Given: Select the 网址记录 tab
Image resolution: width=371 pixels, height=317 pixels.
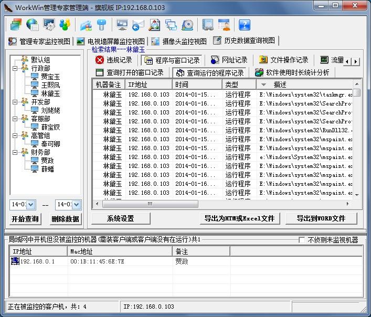Looking at the screenshot, I should (229, 60).
